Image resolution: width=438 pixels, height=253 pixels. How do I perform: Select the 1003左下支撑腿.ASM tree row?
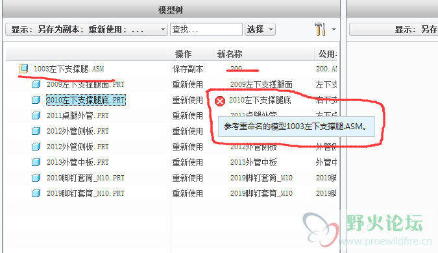click(69, 69)
